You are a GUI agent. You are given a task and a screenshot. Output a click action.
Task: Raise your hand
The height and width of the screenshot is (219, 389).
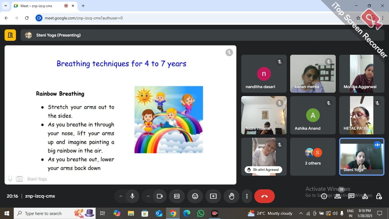[232, 196]
